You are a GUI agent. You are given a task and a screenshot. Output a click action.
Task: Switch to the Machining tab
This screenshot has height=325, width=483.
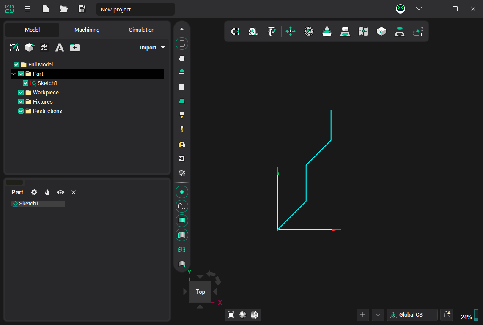pos(87,30)
